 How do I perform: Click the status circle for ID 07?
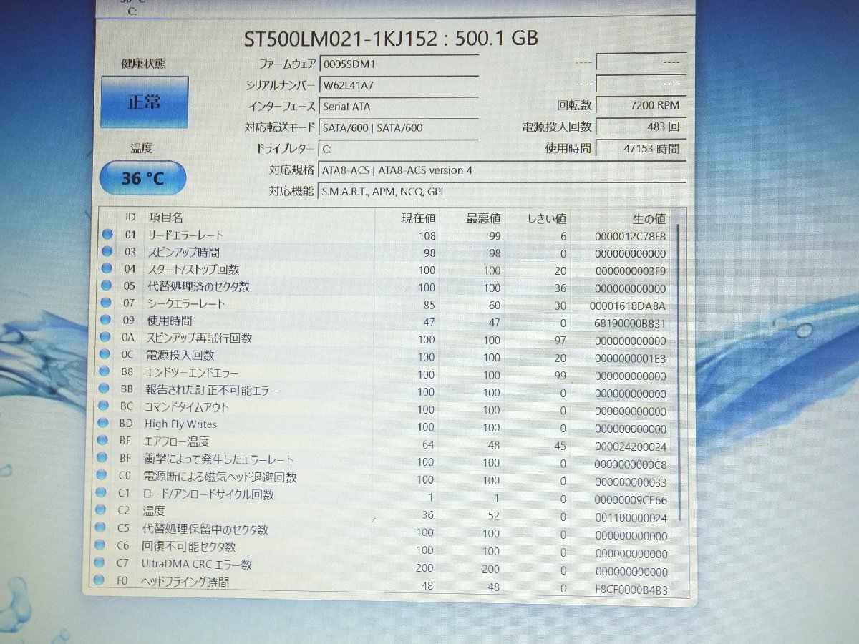click(107, 303)
